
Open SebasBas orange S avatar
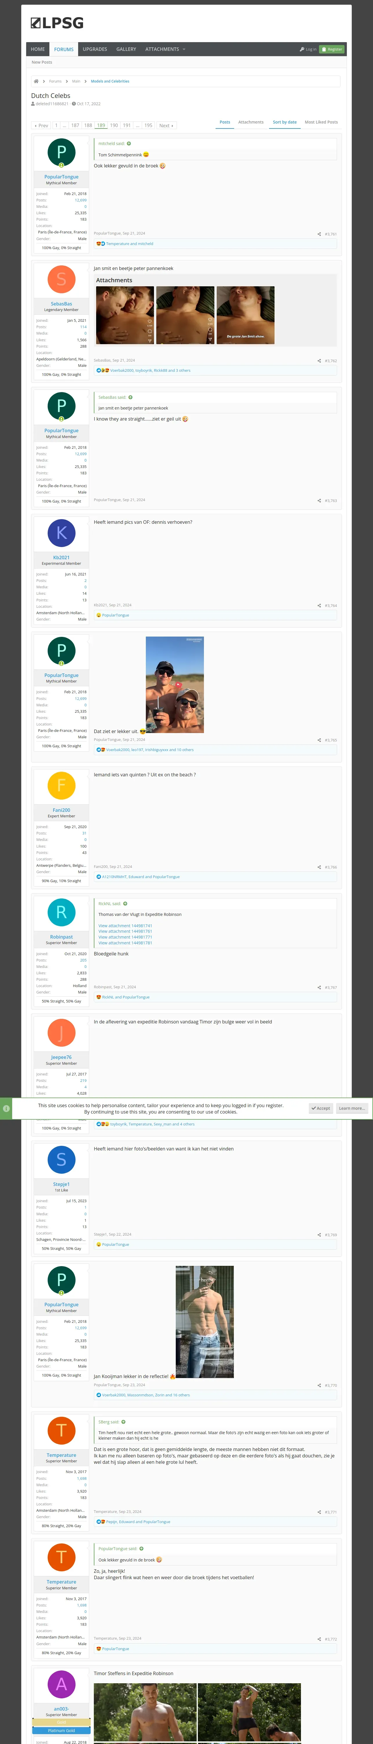coord(62,279)
